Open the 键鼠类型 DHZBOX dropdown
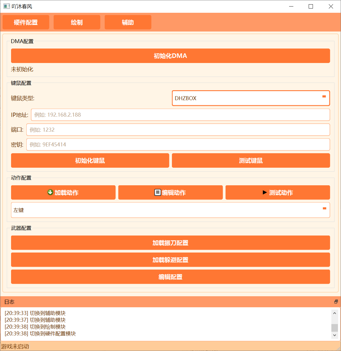The width and height of the screenshot is (341, 351). click(251, 98)
